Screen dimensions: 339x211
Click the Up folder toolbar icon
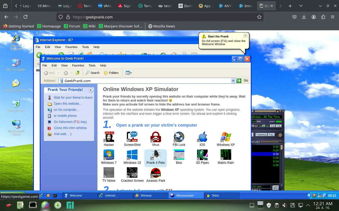point(78,73)
